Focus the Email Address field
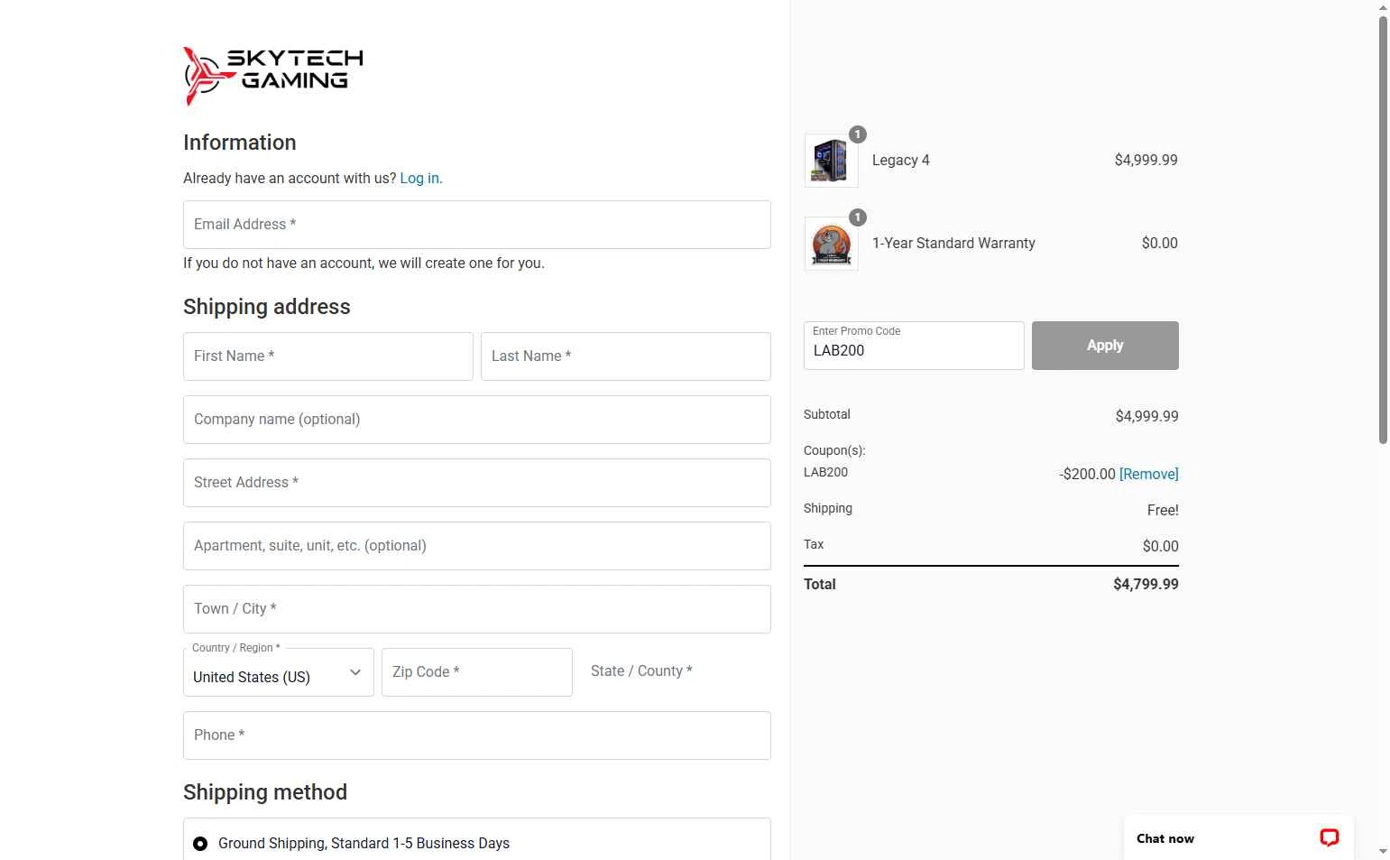The width and height of the screenshot is (1390, 860). (476, 225)
